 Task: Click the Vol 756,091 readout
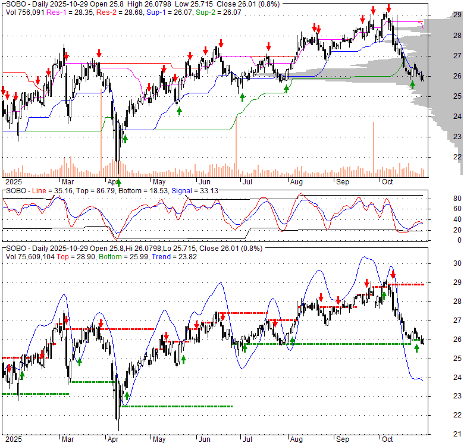pyautogui.click(x=25, y=12)
